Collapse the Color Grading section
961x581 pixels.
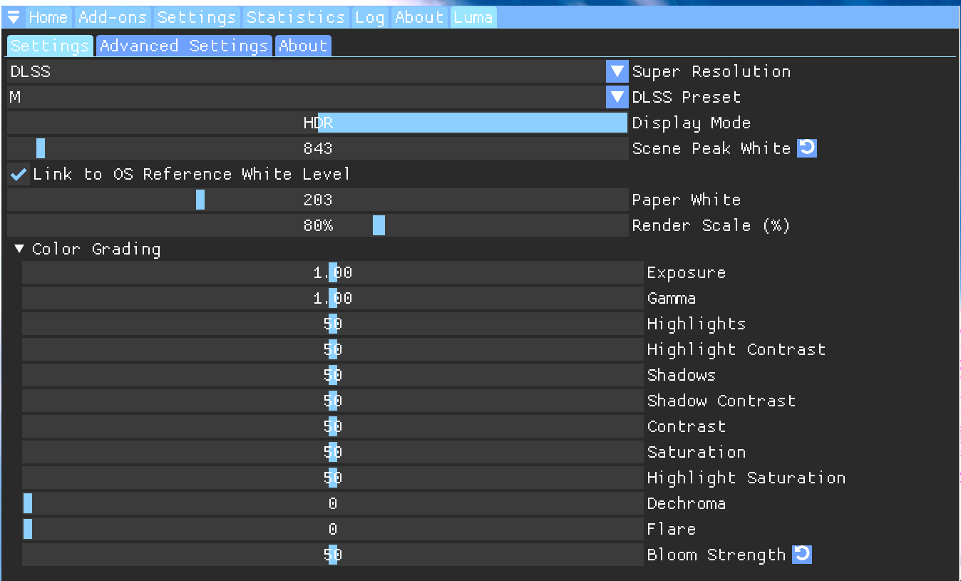(20, 249)
